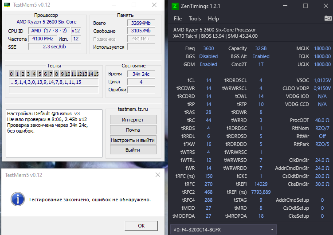Click total memory value 32694Mb
333x235 pixels.
tap(141, 23)
